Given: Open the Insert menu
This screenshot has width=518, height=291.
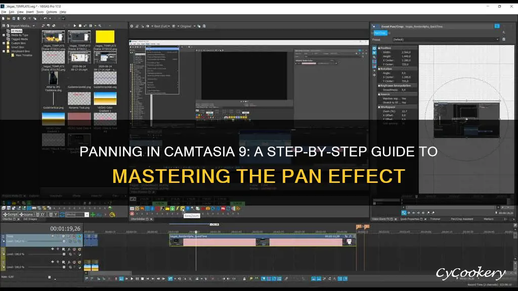Looking at the screenshot, I should (x=30, y=12).
